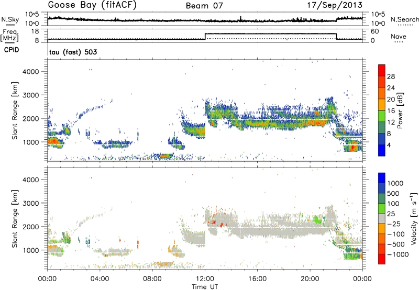Select the "Velocity [m s⁻¹]" colorbar title
The image size is (419, 290).
pos(414,218)
